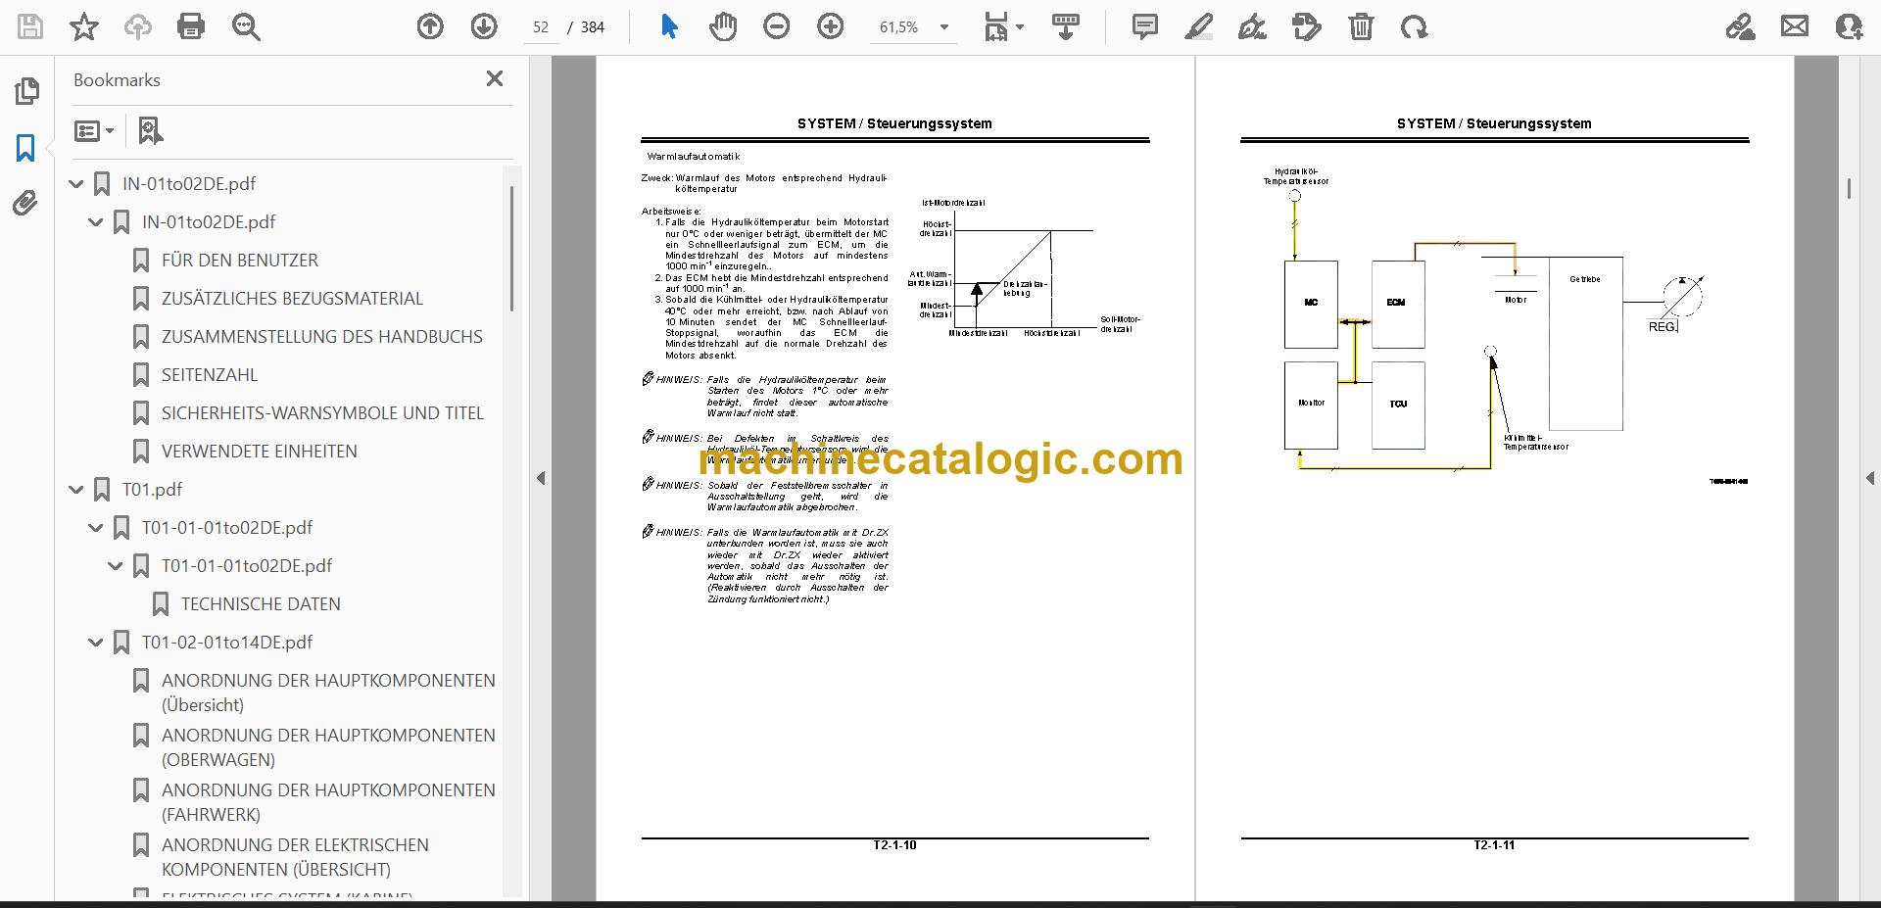Click the Zoom out minus icon

point(777,26)
